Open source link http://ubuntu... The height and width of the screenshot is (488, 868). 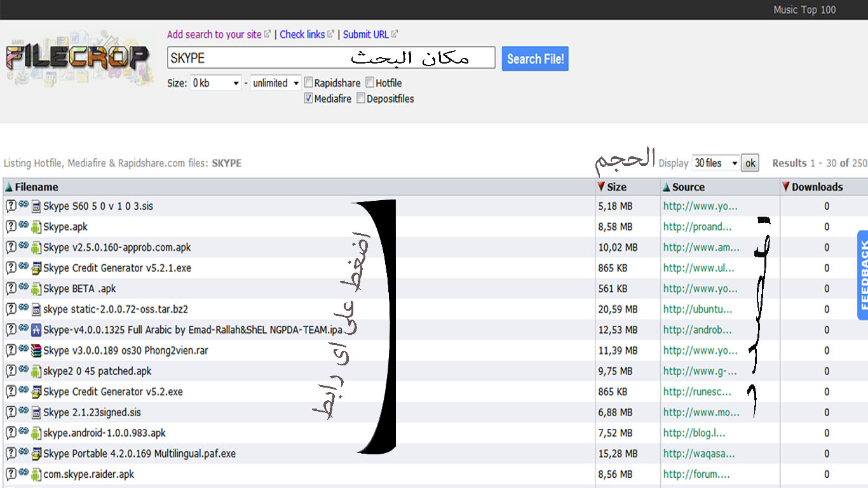click(x=698, y=309)
